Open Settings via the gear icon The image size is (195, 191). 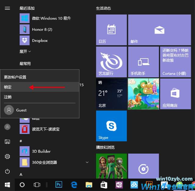(7, 156)
